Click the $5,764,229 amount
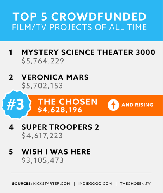Screen dimensions: 163x193 click(x=43, y=61)
